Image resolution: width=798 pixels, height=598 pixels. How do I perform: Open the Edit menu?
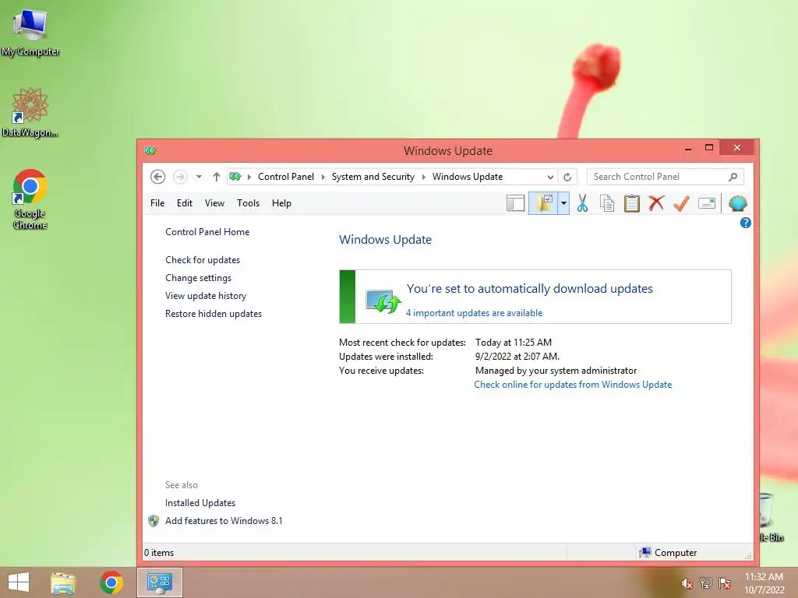(x=184, y=203)
